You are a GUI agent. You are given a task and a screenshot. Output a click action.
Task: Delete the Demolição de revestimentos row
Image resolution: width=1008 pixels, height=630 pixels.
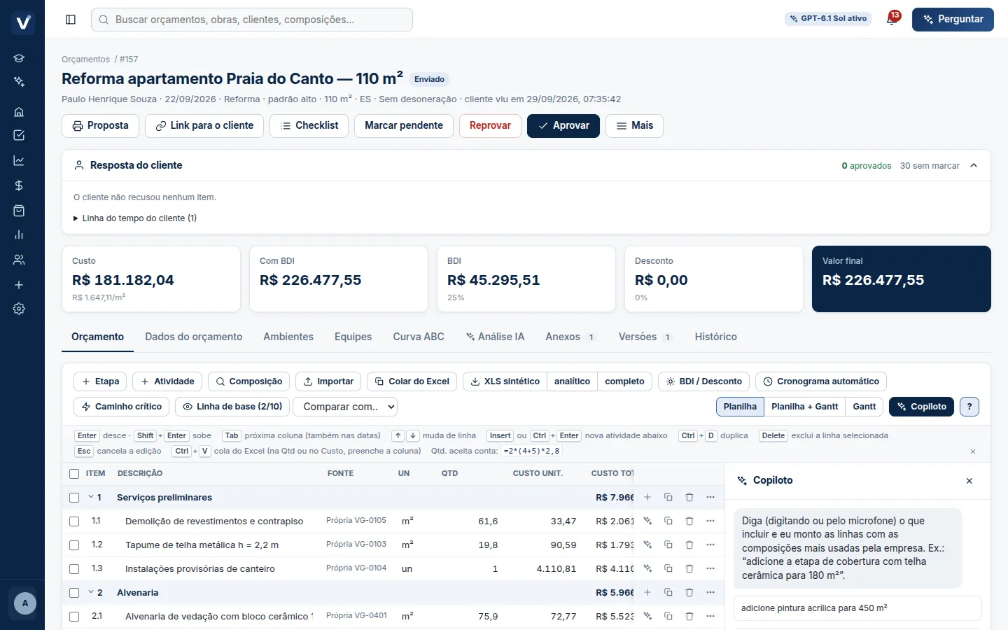pyautogui.click(x=689, y=521)
